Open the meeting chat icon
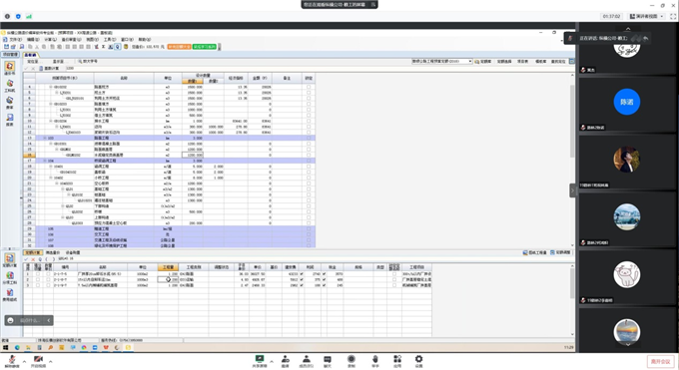Viewport: 679px width, 370px height. (328, 360)
